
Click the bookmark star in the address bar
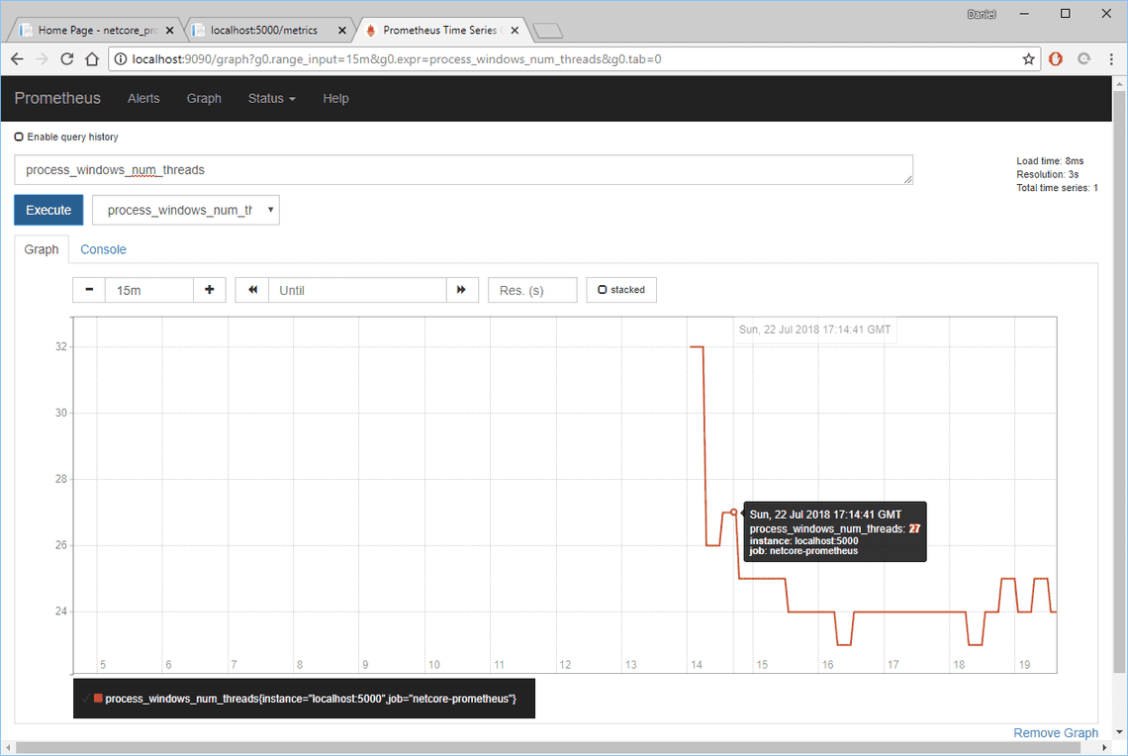(x=1028, y=58)
